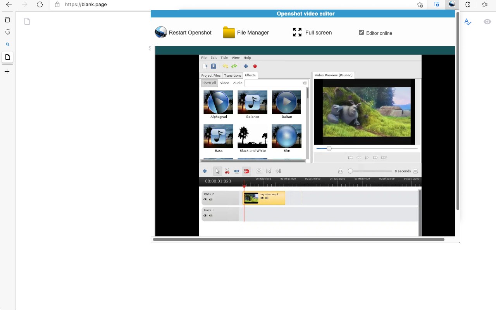Filter effects with Show All button
The height and width of the screenshot is (310, 496).
point(209,83)
